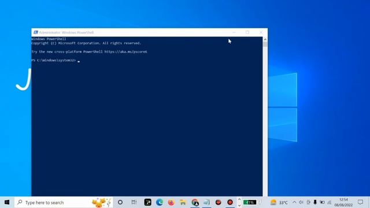Open Task View on the taskbar
370x208 pixels.
click(x=134, y=202)
